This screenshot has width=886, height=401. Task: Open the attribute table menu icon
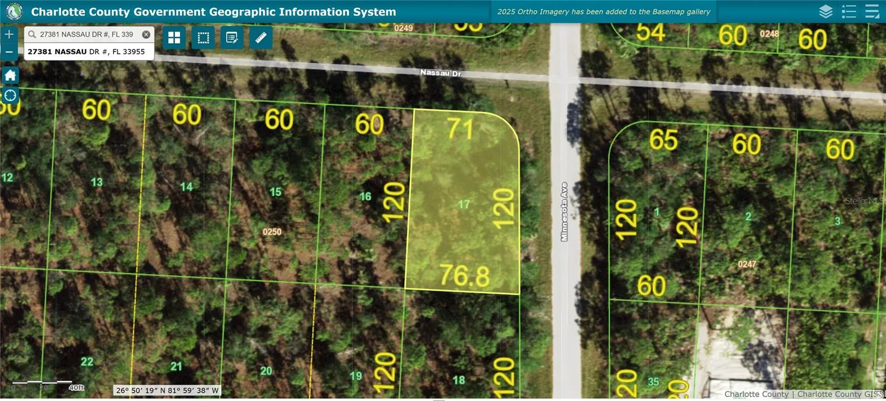click(x=872, y=12)
